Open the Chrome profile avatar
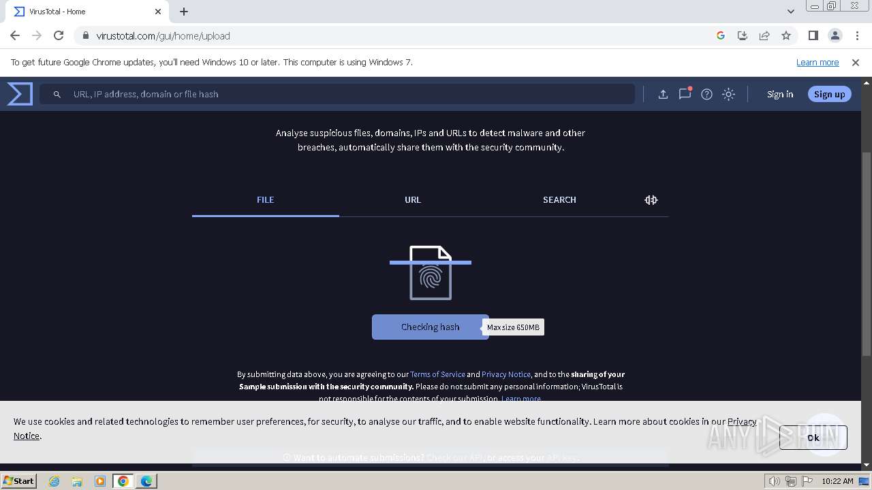 pyautogui.click(x=835, y=35)
